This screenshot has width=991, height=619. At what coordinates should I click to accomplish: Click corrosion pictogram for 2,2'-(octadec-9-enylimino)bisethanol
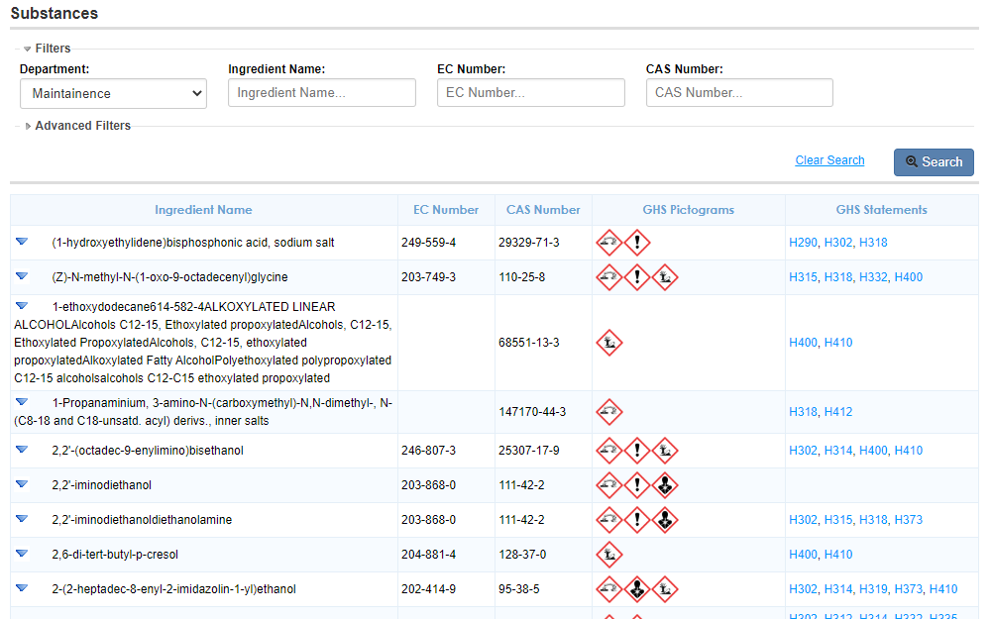pyautogui.click(x=609, y=451)
